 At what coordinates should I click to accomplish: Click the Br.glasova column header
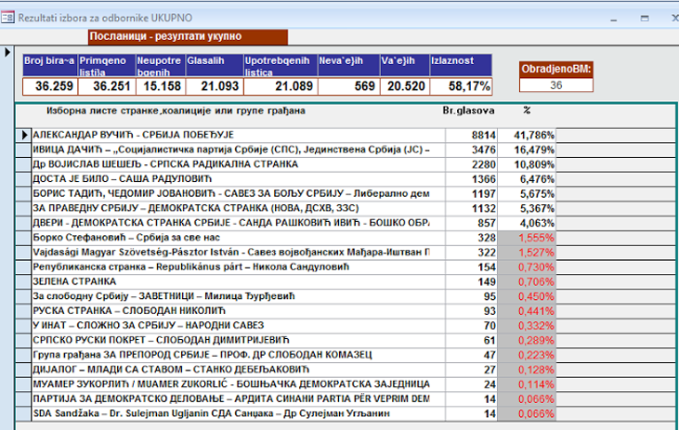tap(468, 111)
